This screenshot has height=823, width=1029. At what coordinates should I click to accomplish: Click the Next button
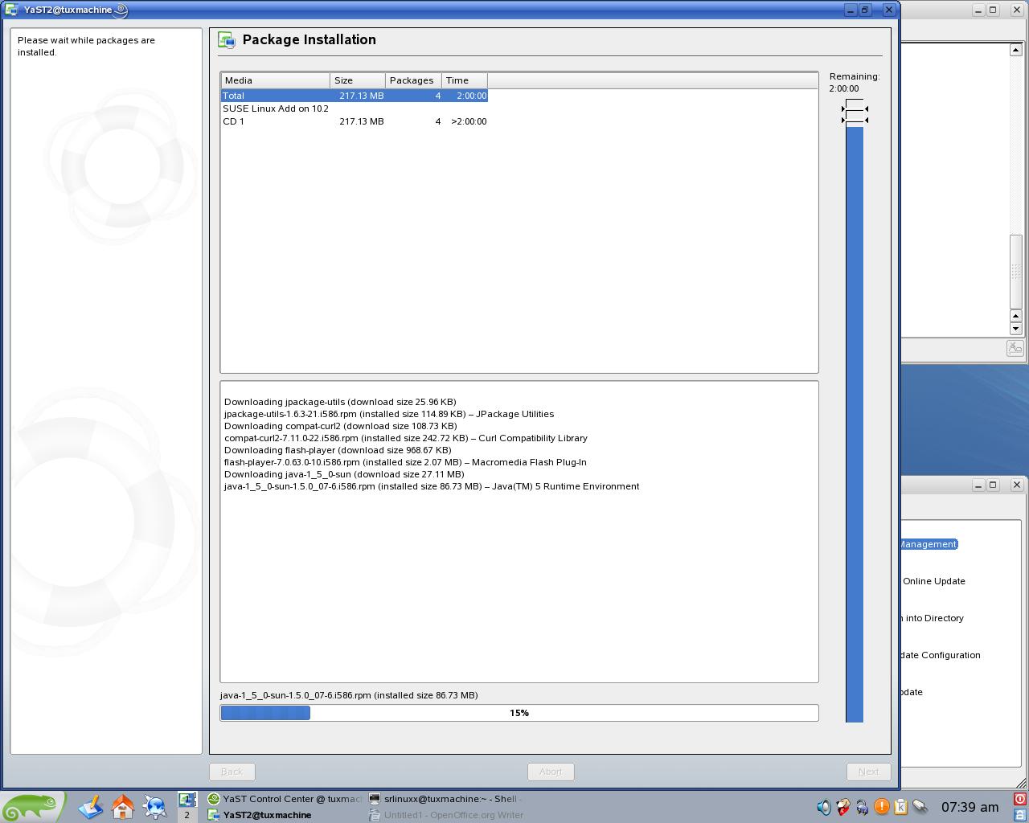868,772
